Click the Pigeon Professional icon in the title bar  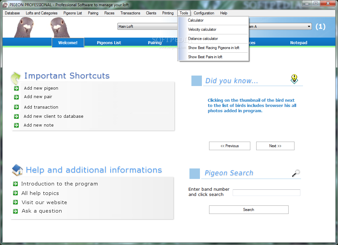pos(5,5)
